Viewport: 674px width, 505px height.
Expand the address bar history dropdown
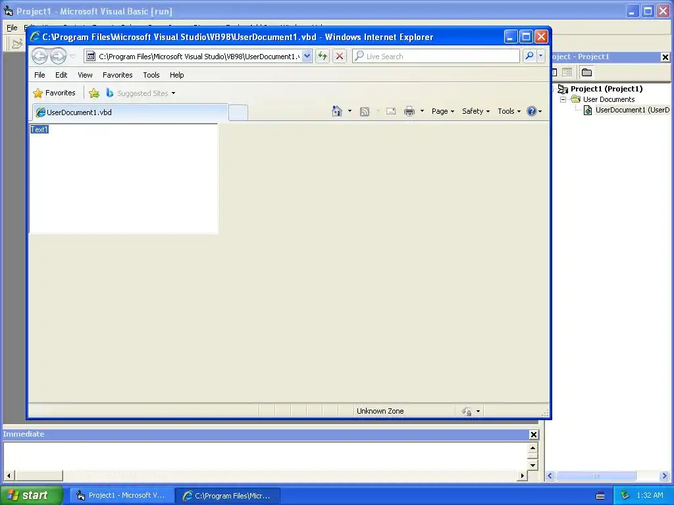tap(307, 57)
